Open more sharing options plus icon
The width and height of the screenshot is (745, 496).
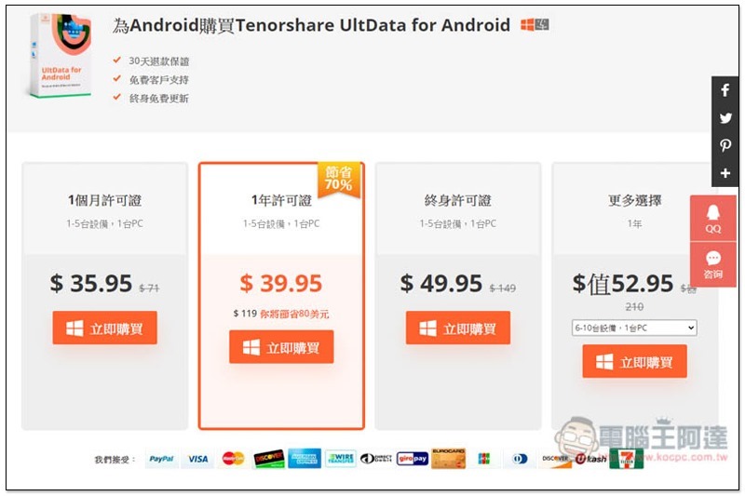coord(725,173)
